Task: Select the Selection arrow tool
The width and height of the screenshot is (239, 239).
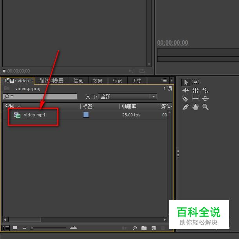Action: [186, 82]
